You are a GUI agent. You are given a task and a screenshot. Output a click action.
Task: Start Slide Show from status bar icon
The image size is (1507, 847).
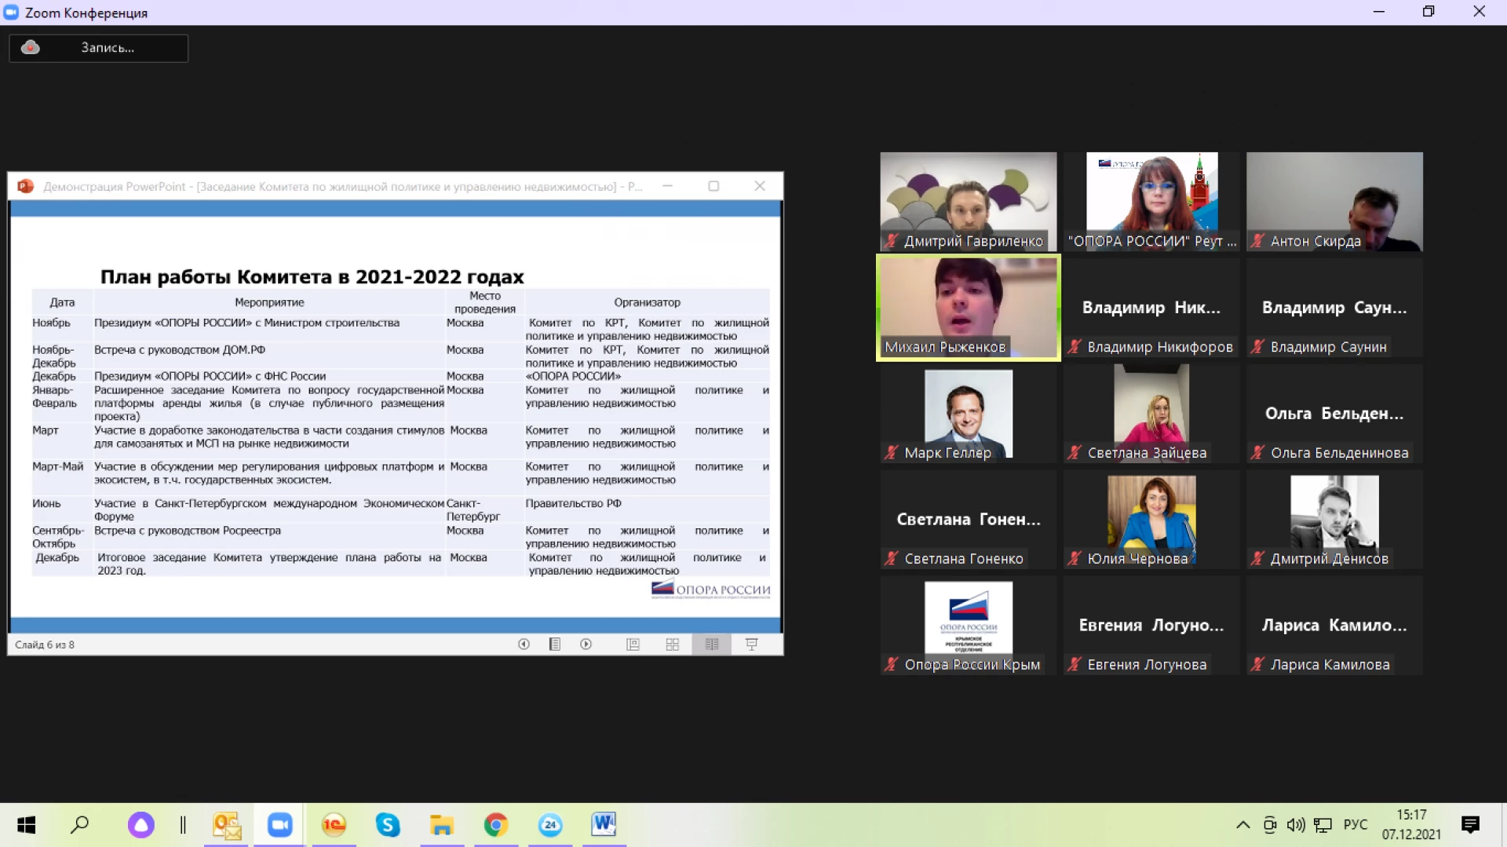(x=751, y=644)
